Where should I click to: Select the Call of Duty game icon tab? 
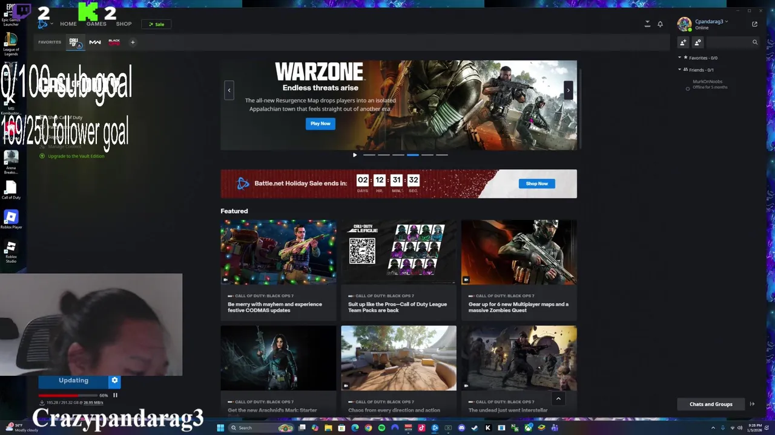74,42
